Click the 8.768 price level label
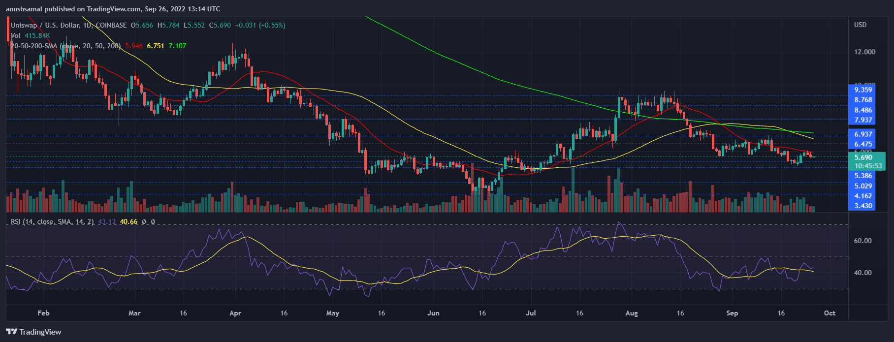 coord(863,100)
